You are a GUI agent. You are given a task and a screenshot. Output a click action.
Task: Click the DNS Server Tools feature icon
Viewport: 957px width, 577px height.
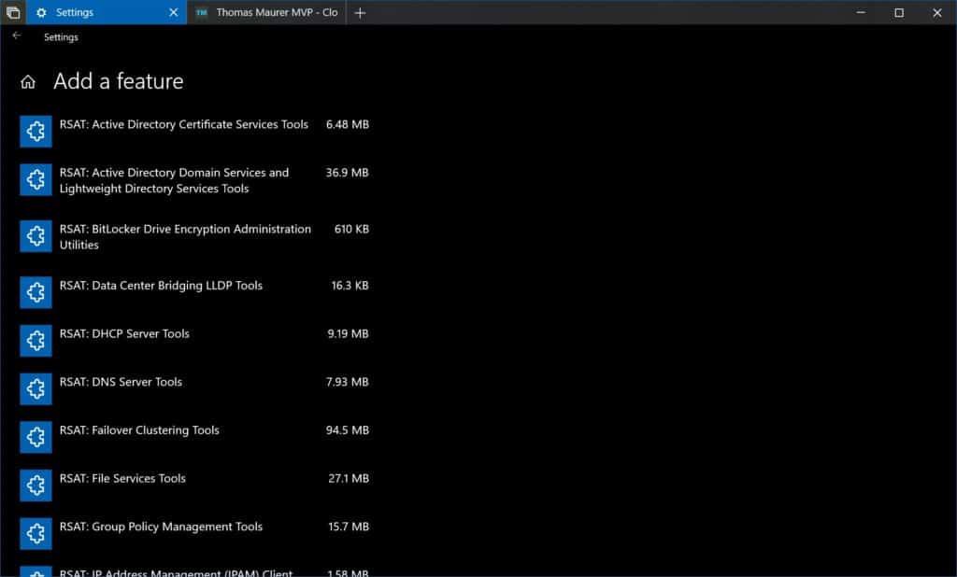(36, 388)
